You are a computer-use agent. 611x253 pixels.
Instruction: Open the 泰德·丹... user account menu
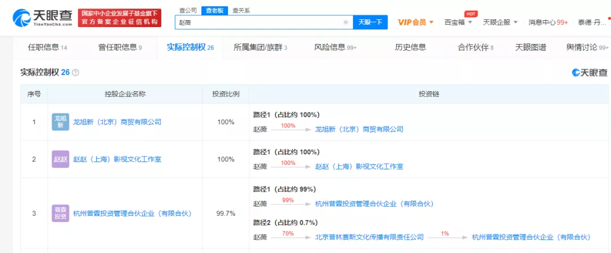click(592, 22)
